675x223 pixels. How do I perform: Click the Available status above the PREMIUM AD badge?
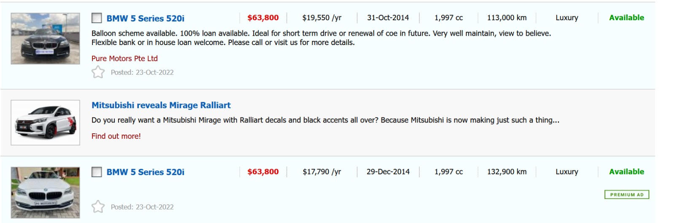click(x=626, y=172)
